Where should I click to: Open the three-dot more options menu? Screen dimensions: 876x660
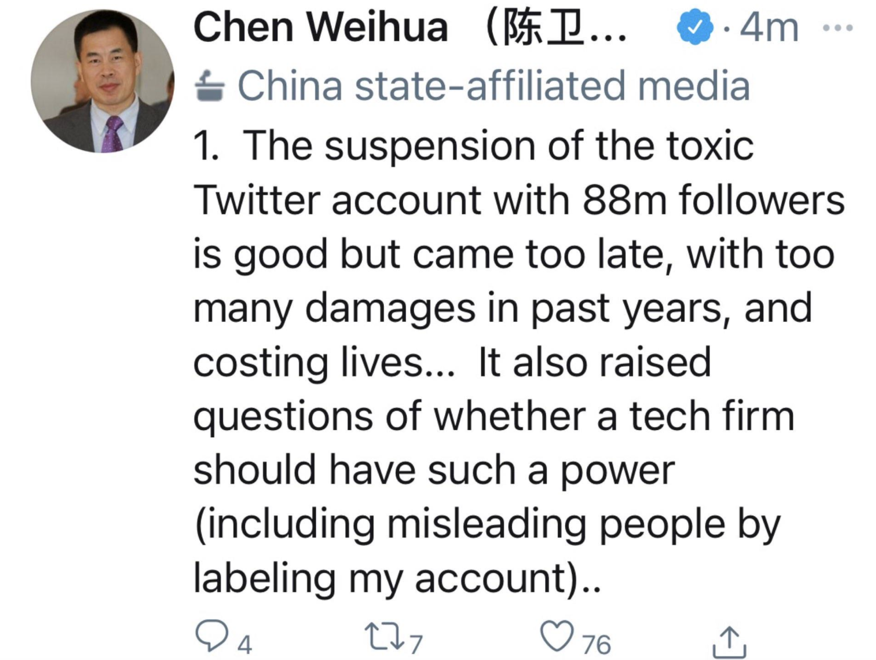pos(837,28)
